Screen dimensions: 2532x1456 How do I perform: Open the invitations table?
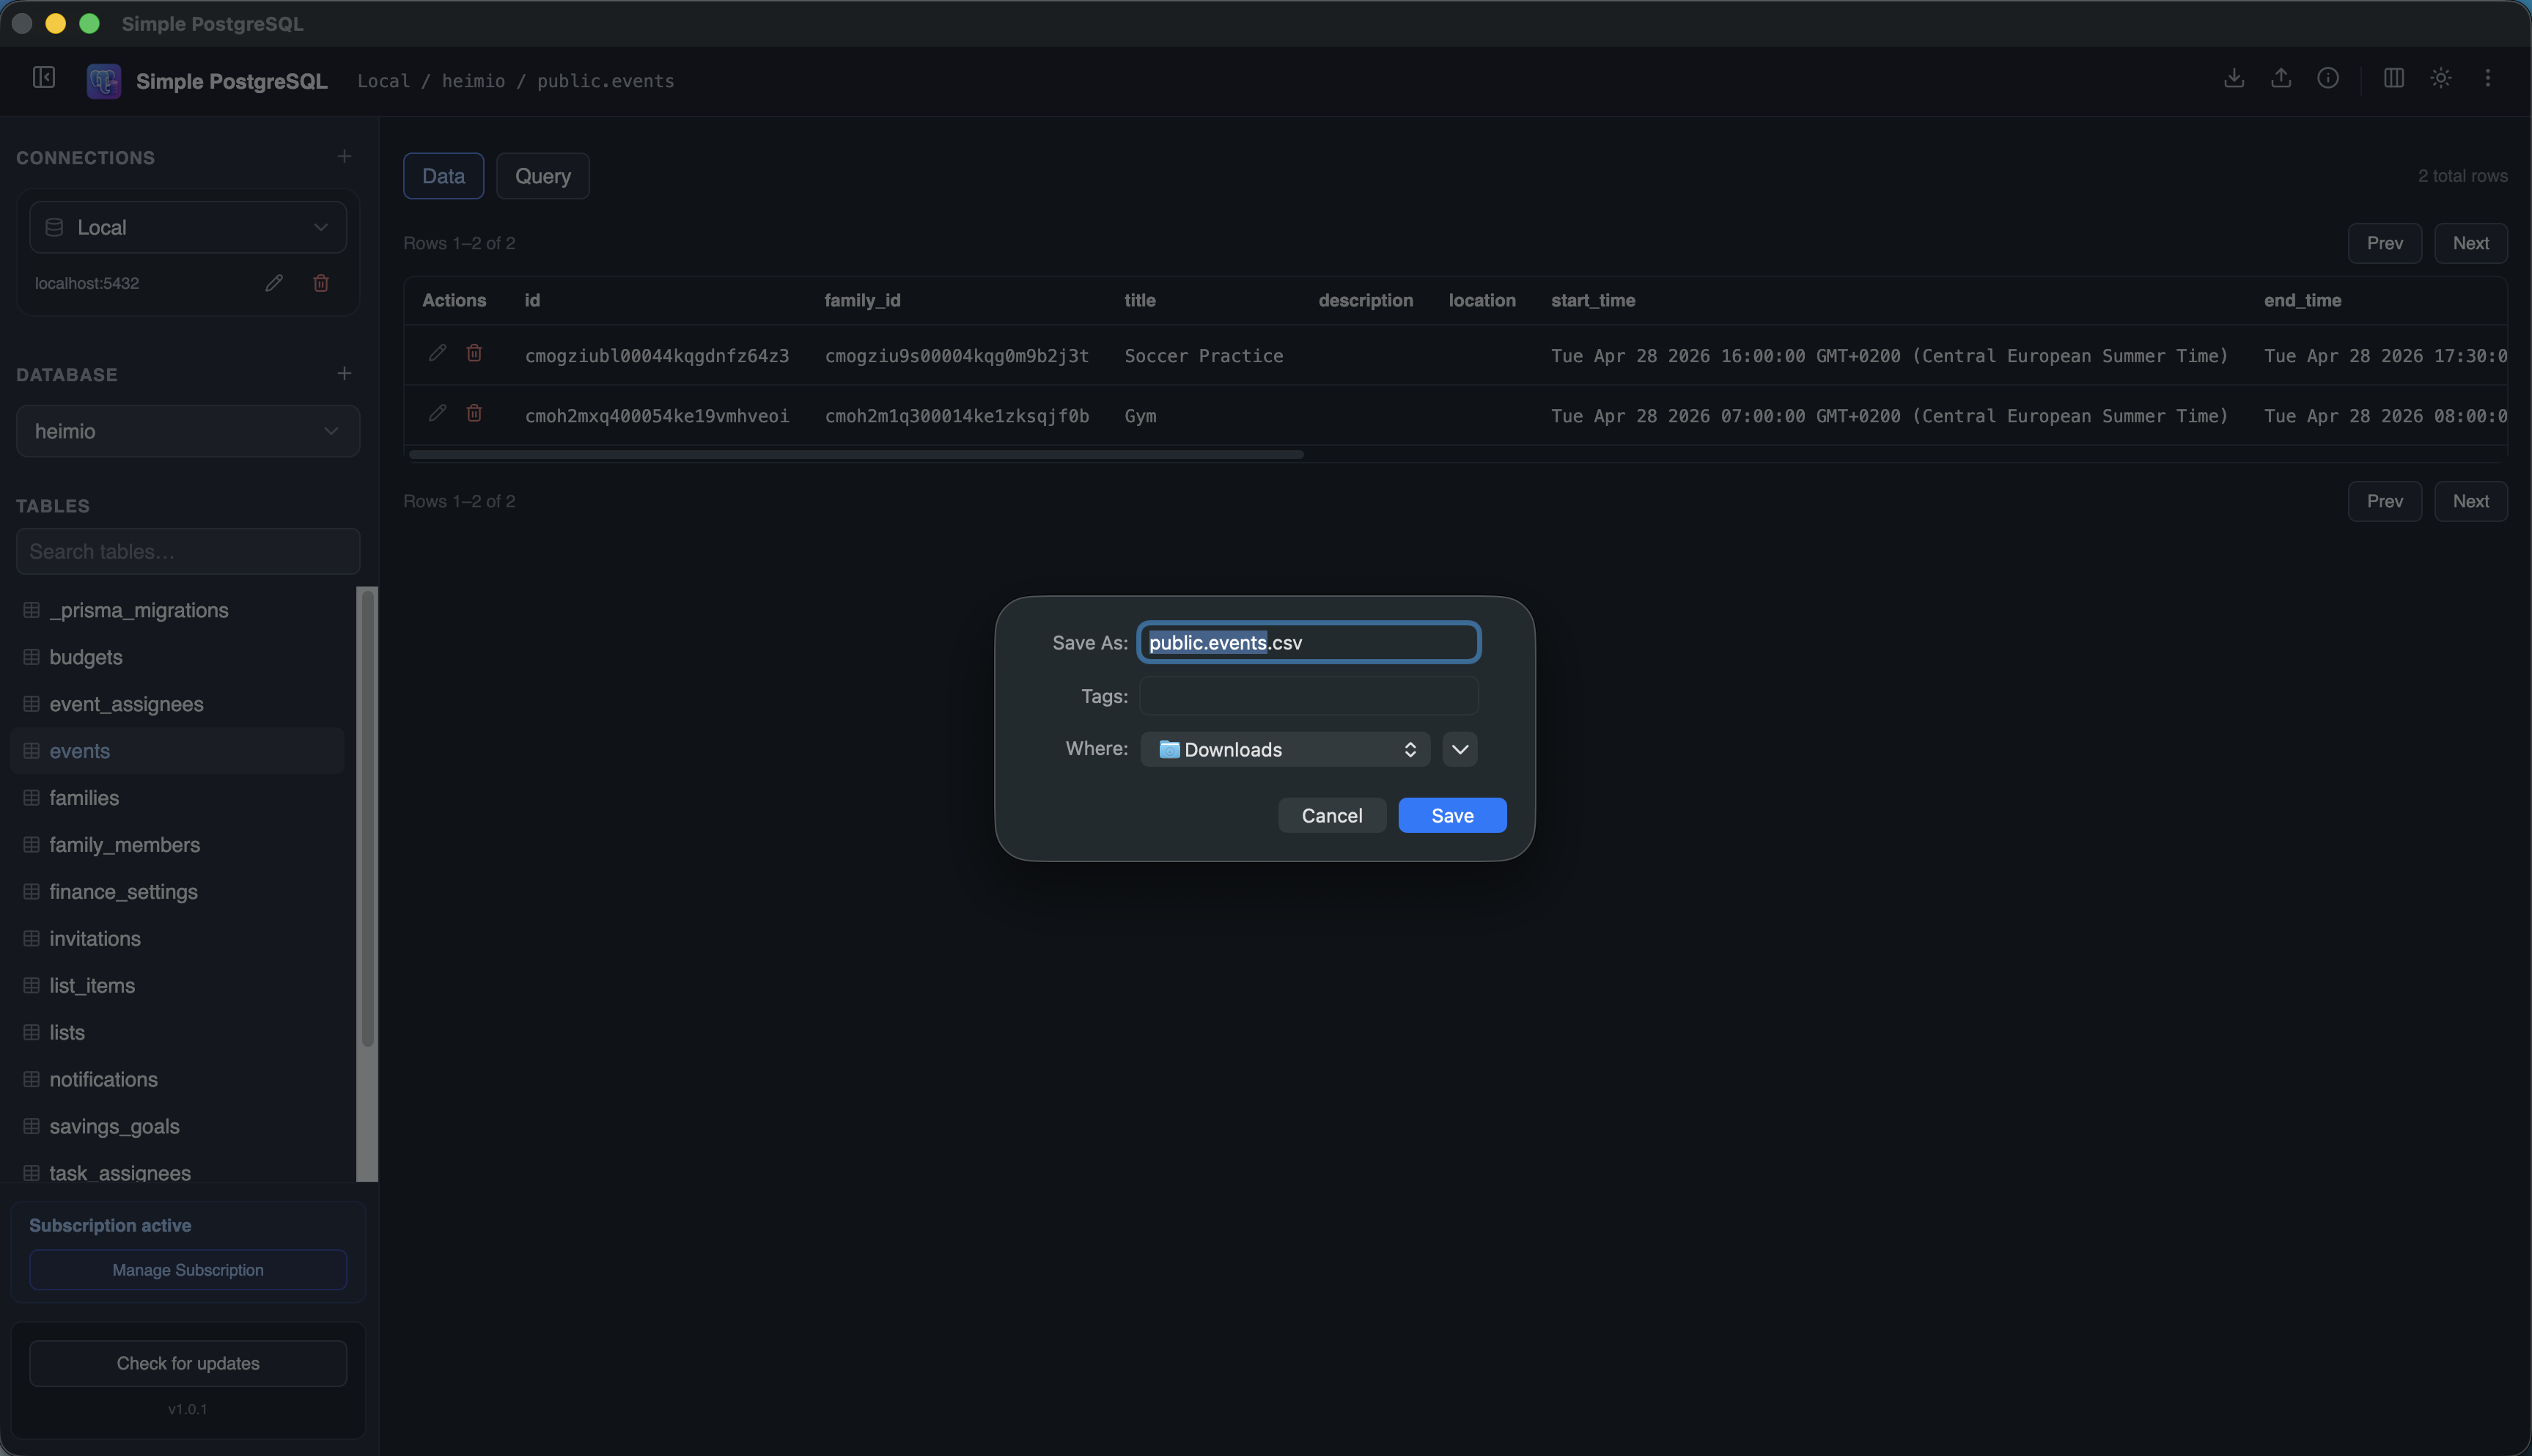pyautogui.click(x=177, y=939)
